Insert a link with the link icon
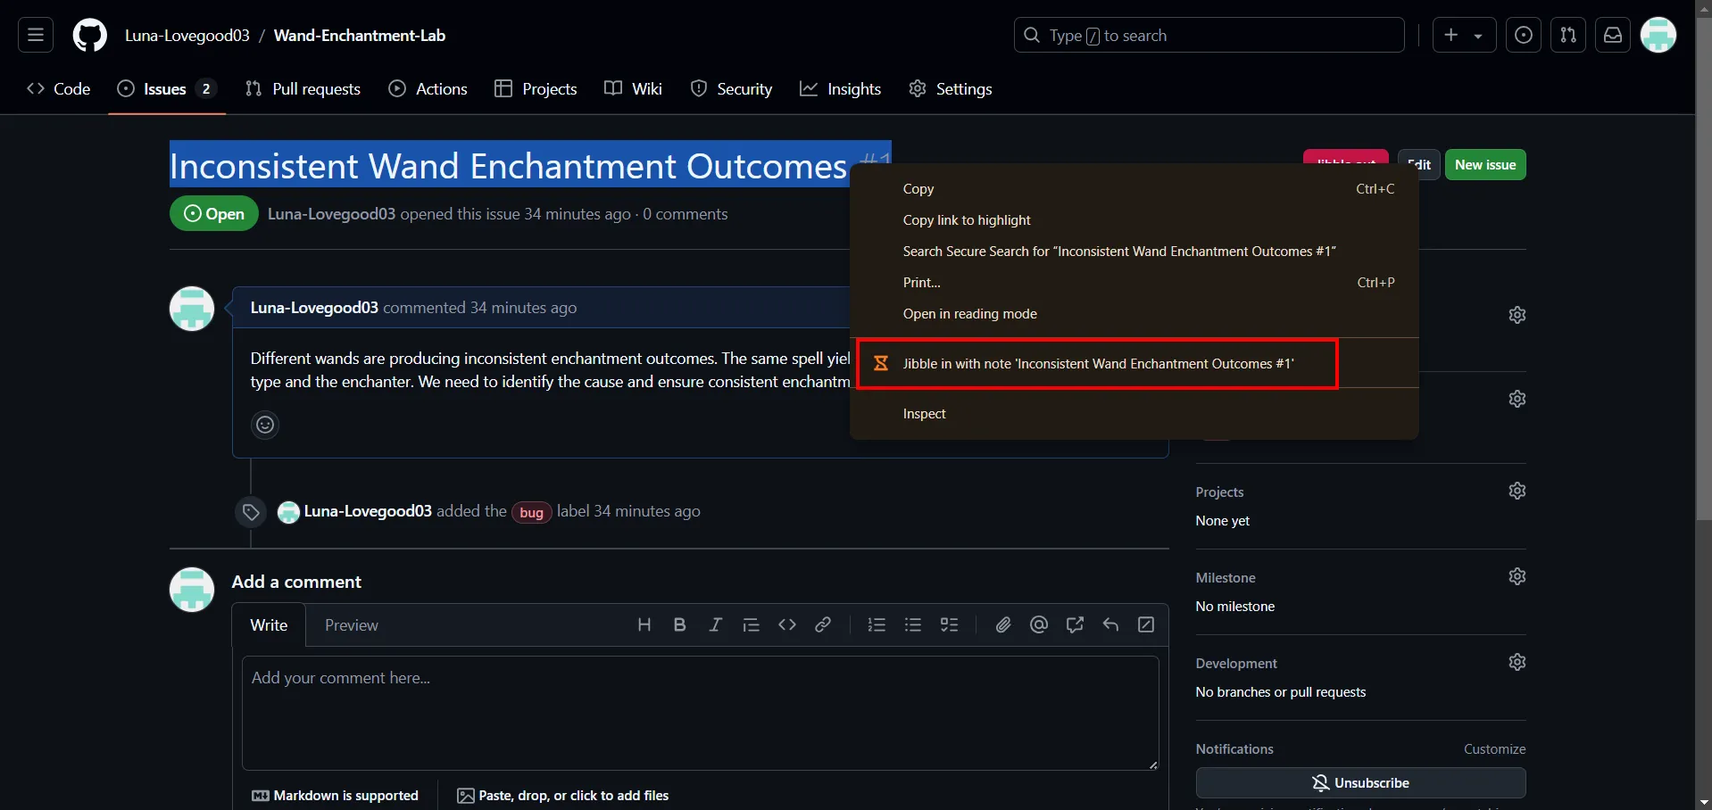Screen dimensions: 1712x810 coord(823,624)
